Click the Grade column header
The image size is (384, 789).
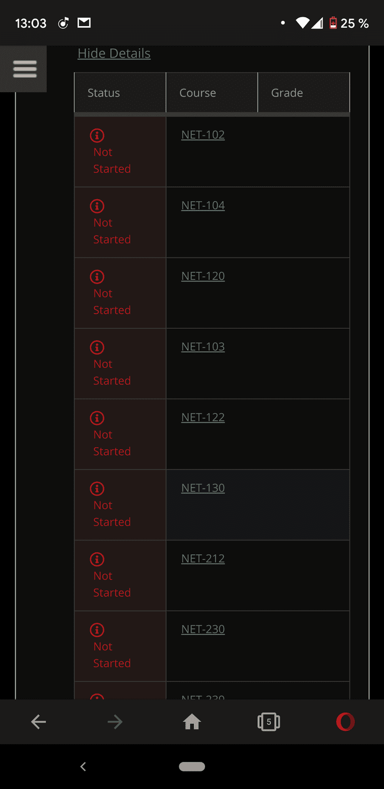[287, 93]
